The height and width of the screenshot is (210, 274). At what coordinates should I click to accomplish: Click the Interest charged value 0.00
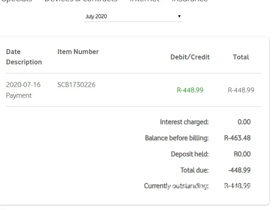244,122
